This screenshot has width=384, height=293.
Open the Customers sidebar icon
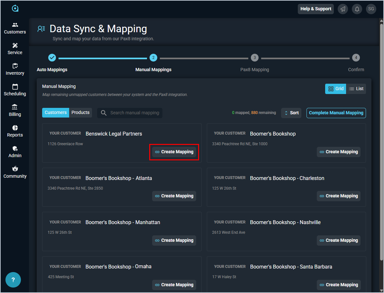[15, 25]
